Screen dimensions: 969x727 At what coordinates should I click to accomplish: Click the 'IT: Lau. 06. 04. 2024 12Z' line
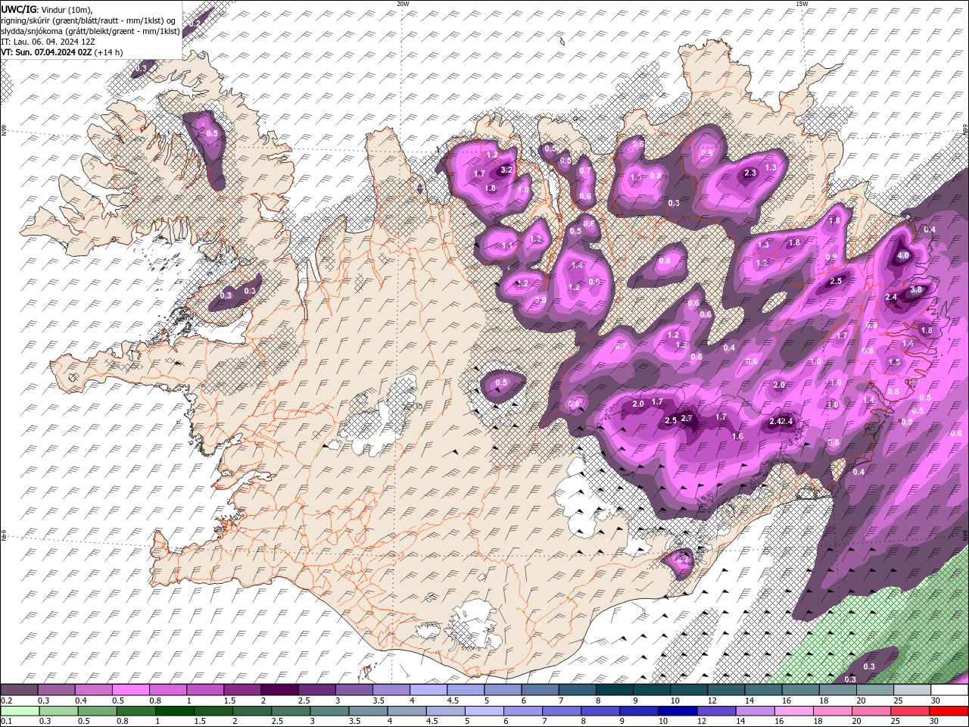click(x=46, y=42)
